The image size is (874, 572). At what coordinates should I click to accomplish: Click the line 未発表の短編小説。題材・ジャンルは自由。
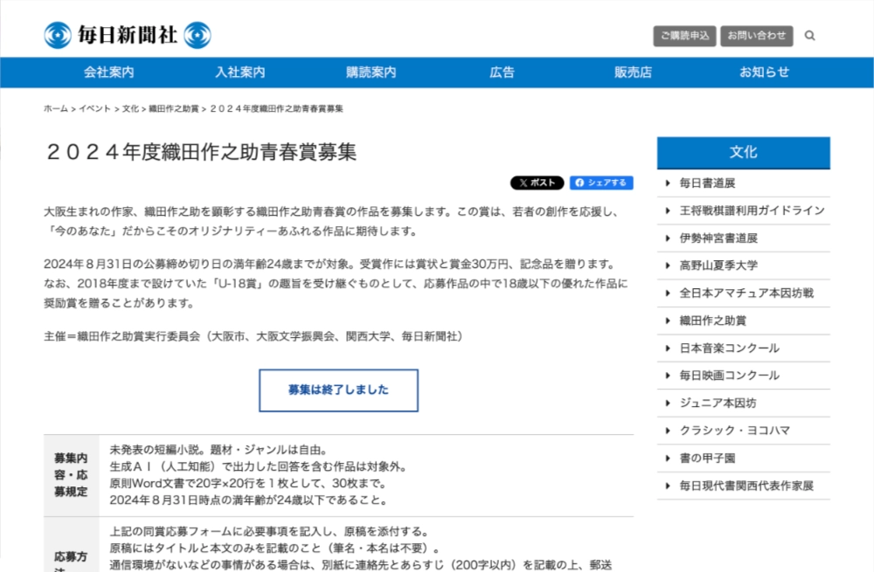pyautogui.click(x=218, y=450)
